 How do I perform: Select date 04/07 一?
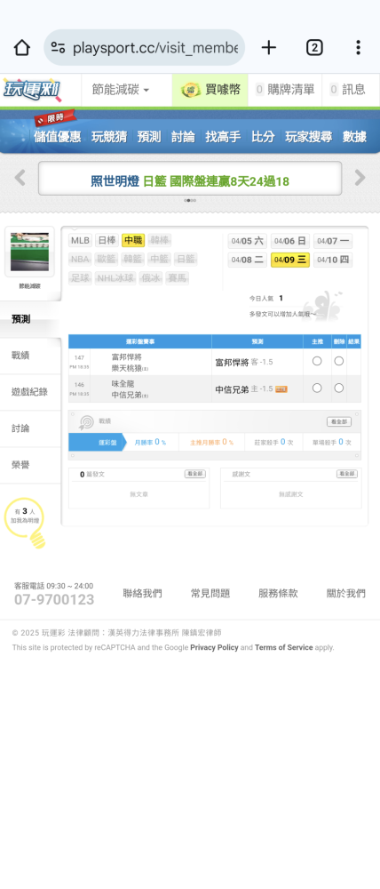point(332,241)
